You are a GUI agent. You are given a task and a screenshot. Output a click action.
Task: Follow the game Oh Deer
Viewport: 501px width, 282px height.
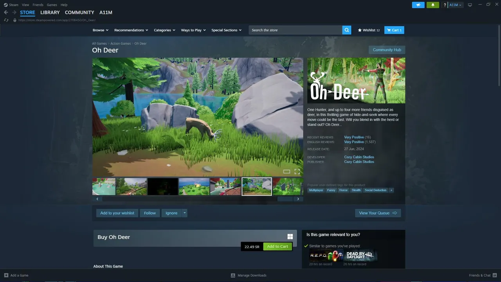pos(150,213)
